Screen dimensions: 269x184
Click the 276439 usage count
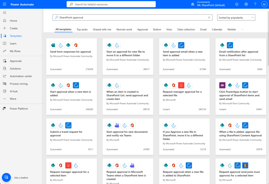click(89, 69)
